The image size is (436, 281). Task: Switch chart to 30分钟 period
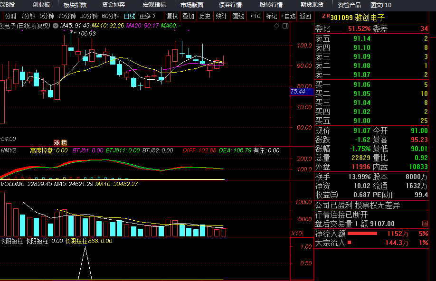pos(89,17)
